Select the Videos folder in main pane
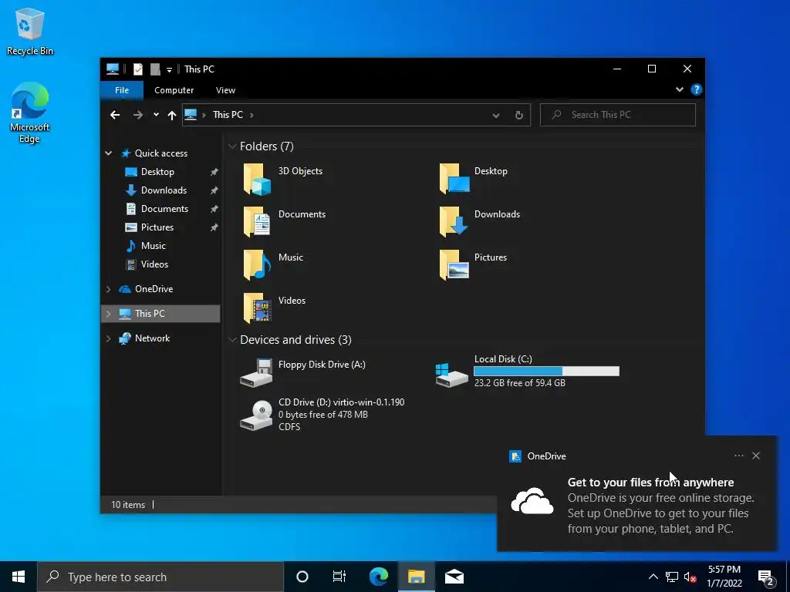 (257, 308)
